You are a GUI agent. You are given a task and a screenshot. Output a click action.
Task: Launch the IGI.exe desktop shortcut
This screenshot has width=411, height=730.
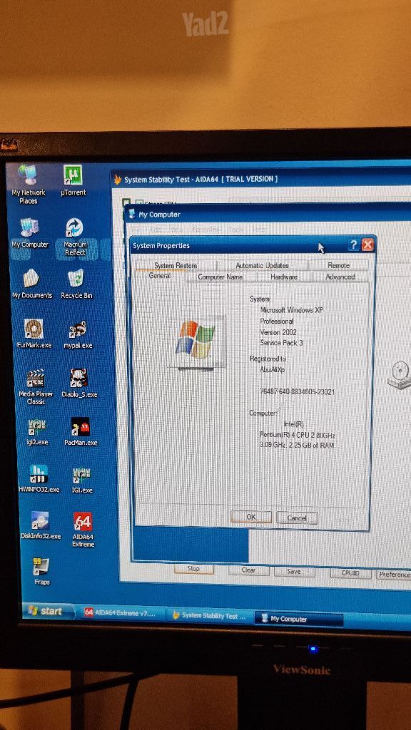tap(82, 480)
